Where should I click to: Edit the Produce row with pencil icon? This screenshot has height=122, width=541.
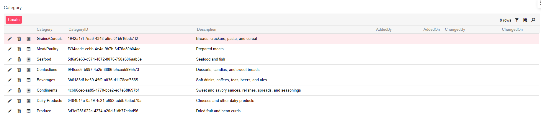point(10,111)
